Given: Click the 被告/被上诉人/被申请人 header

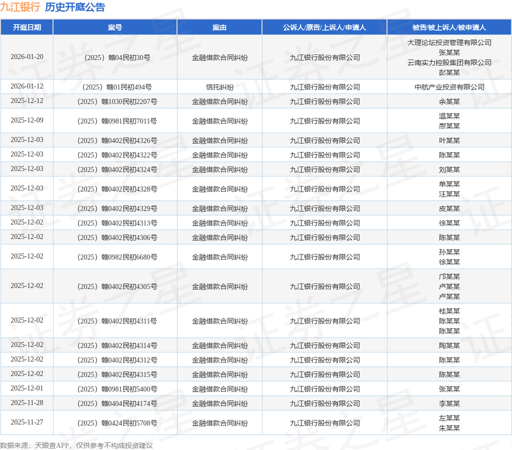Looking at the screenshot, I should click(449, 27).
